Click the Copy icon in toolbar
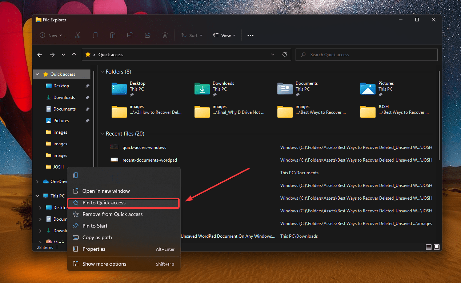461x283 pixels. [95, 35]
